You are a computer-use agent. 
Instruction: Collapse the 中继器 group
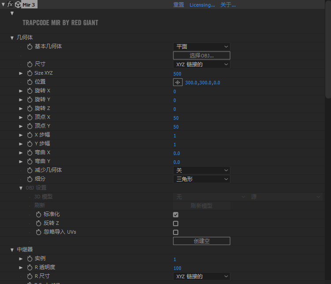(12, 250)
